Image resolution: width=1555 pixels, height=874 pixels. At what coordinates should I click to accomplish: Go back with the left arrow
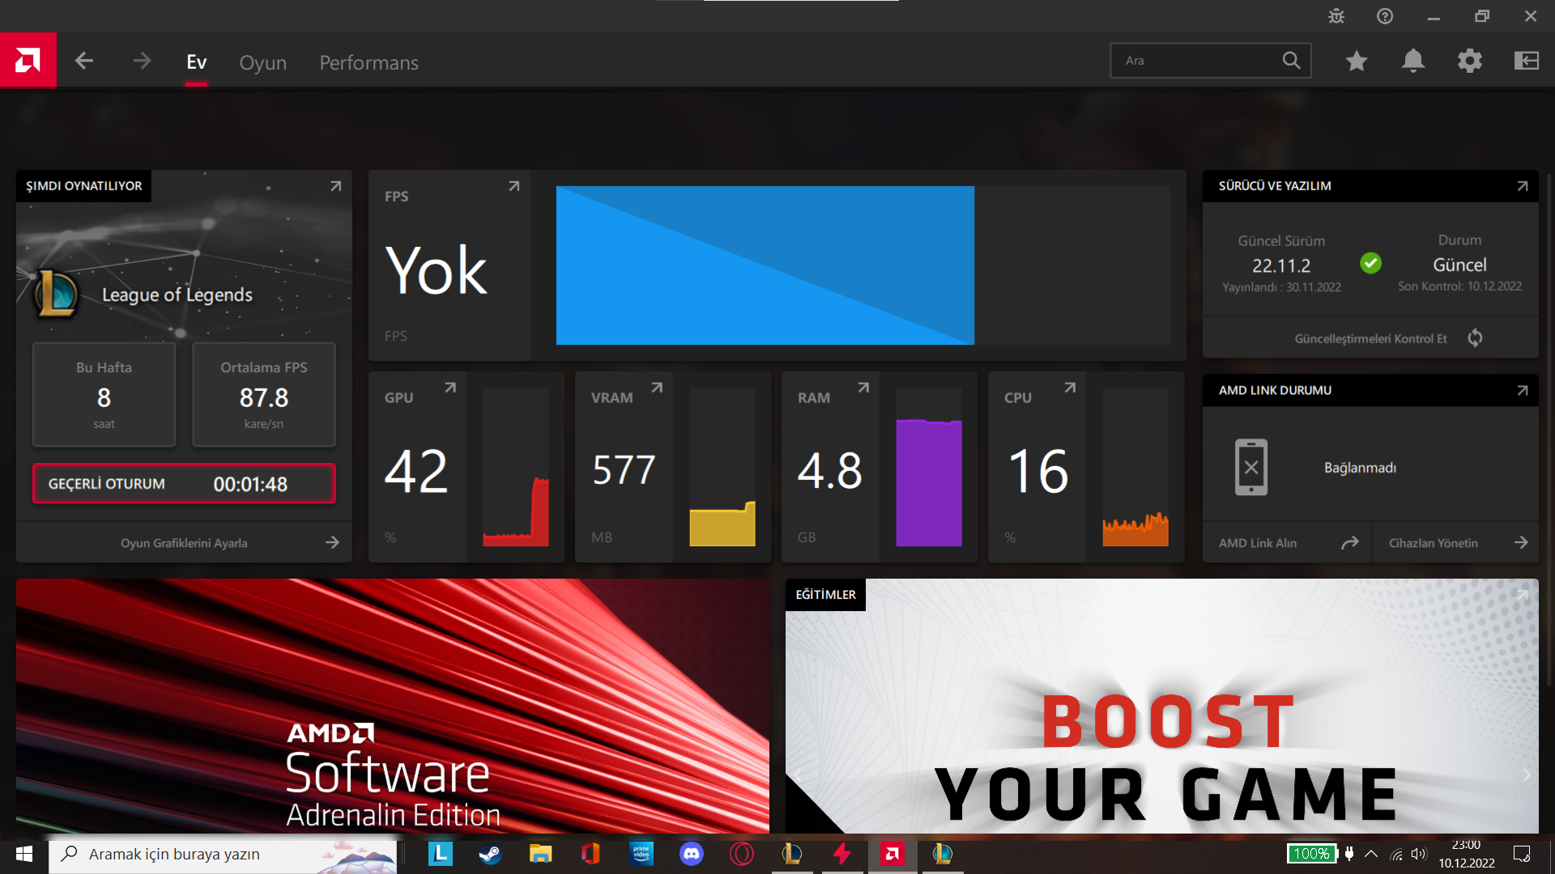coord(84,61)
